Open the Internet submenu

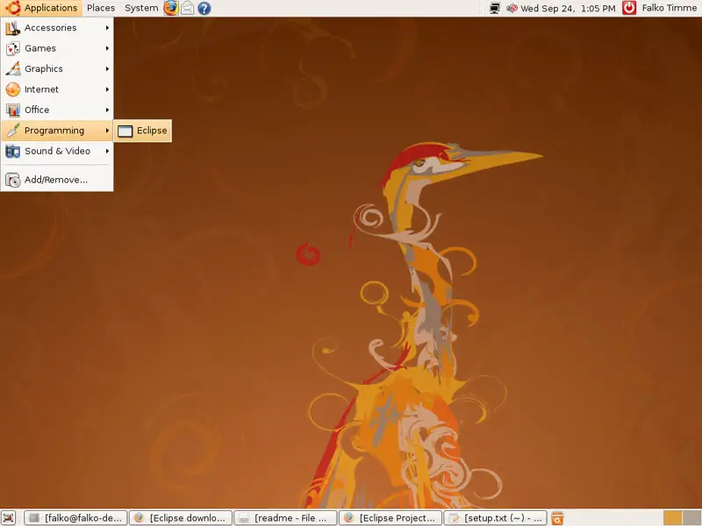57,89
